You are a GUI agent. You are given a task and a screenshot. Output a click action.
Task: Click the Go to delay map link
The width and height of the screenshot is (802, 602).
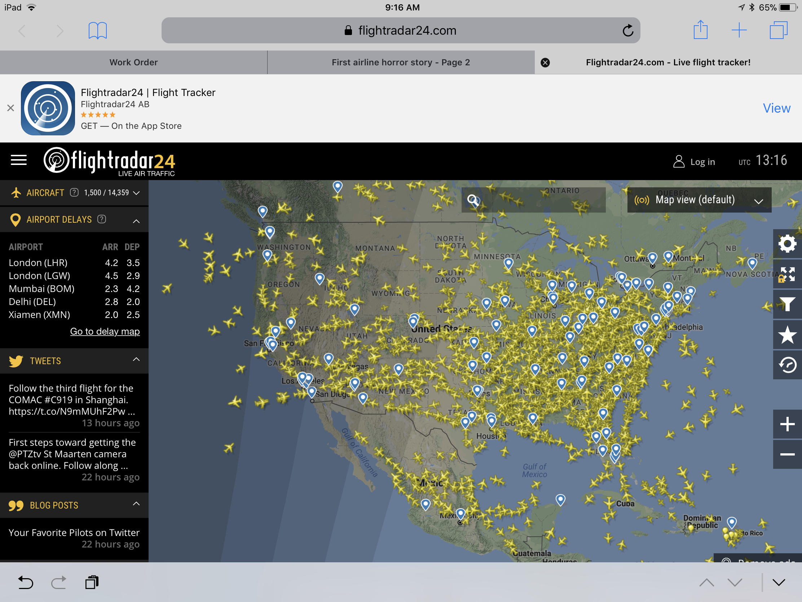click(x=105, y=331)
